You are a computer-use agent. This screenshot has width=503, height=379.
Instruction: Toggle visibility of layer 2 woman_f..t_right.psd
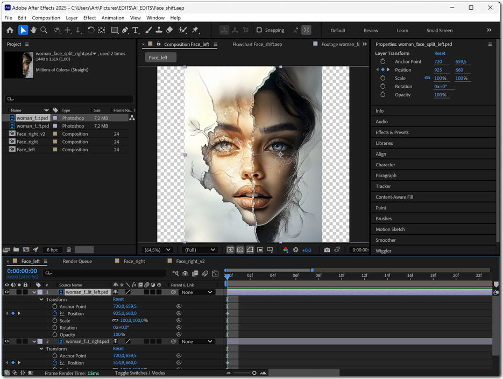pos(6,341)
